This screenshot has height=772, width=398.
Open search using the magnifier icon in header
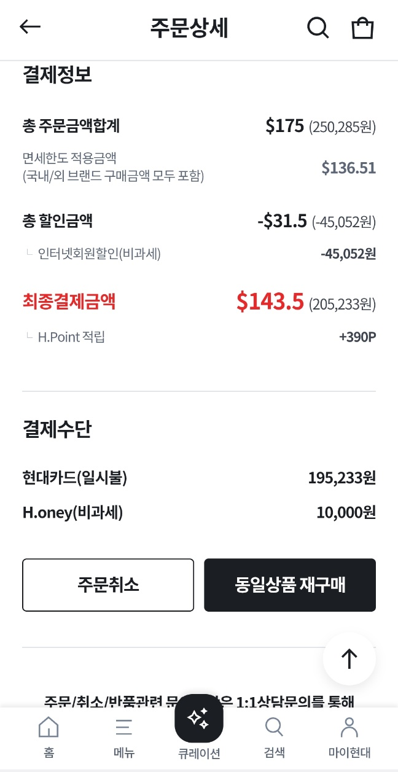(x=318, y=28)
